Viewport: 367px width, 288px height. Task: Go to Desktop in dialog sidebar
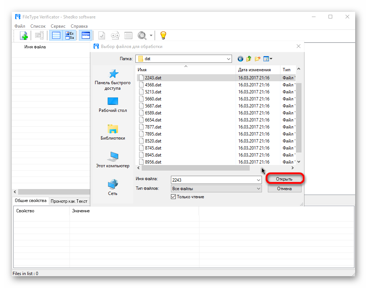(x=112, y=104)
